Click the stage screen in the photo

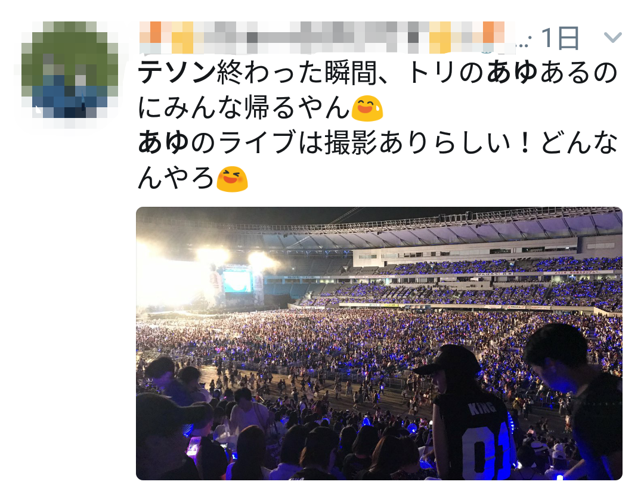point(237,279)
